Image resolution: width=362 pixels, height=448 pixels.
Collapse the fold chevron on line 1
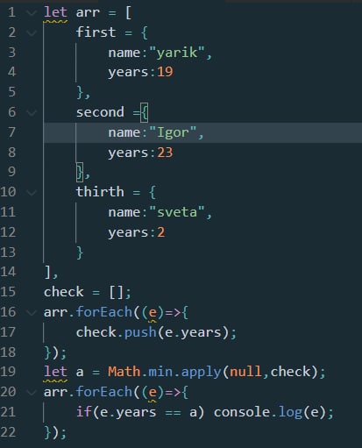coord(31,13)
